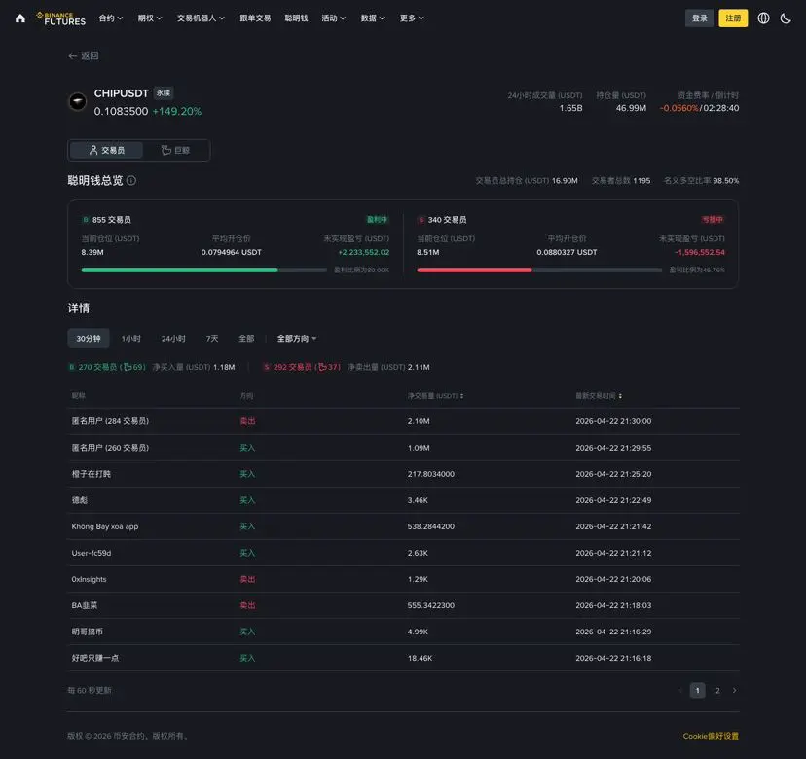Image resolution: width=806 pixels, height=759 pixels.
Task: Click the 名义多空比率 98.50% value
Action: point(726,180)
